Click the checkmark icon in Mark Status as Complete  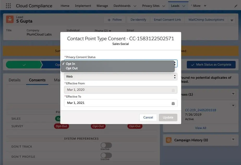(x=192, y=64)
